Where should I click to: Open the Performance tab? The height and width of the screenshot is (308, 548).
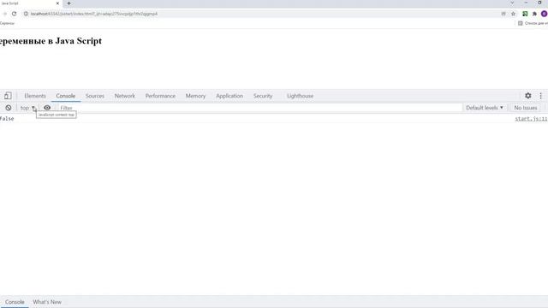click(x=160, y=96)
